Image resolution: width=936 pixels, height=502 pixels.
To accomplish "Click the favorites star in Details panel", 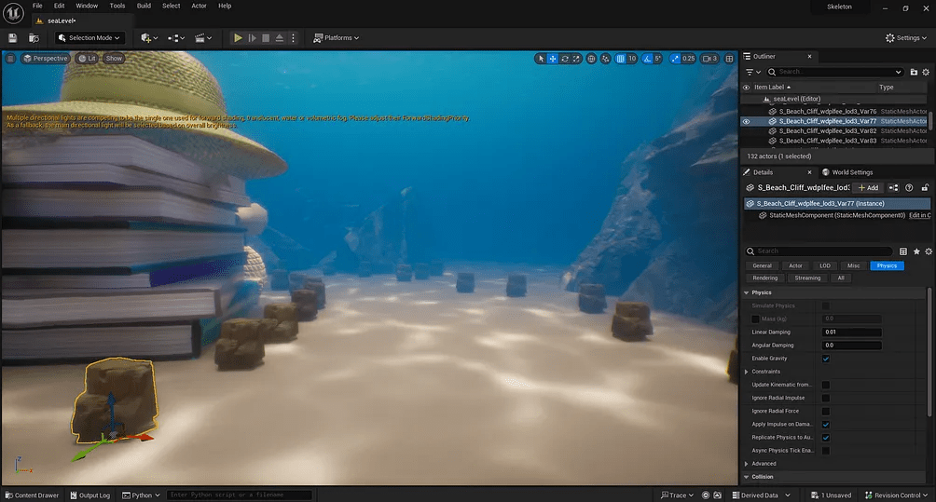I will [x=916, y=251].
